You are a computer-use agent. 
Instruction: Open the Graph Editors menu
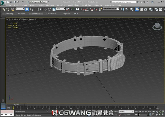pos(74,5)
